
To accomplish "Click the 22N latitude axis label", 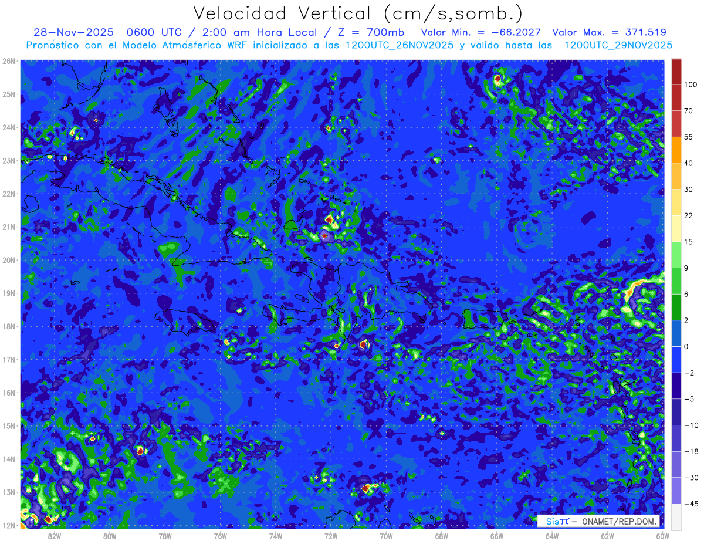I will (x=9, y=194).
